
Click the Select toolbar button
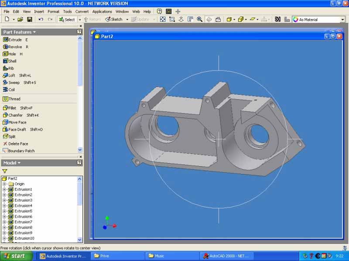pos(67,20)
